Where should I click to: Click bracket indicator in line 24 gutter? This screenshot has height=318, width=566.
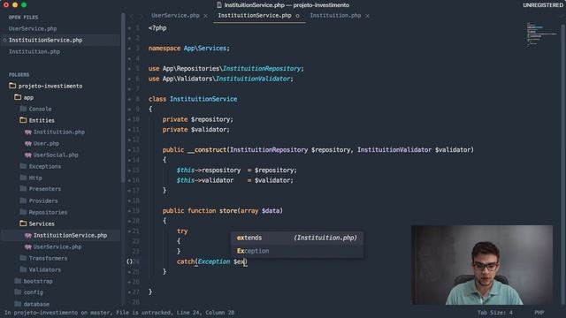(130, 261)
